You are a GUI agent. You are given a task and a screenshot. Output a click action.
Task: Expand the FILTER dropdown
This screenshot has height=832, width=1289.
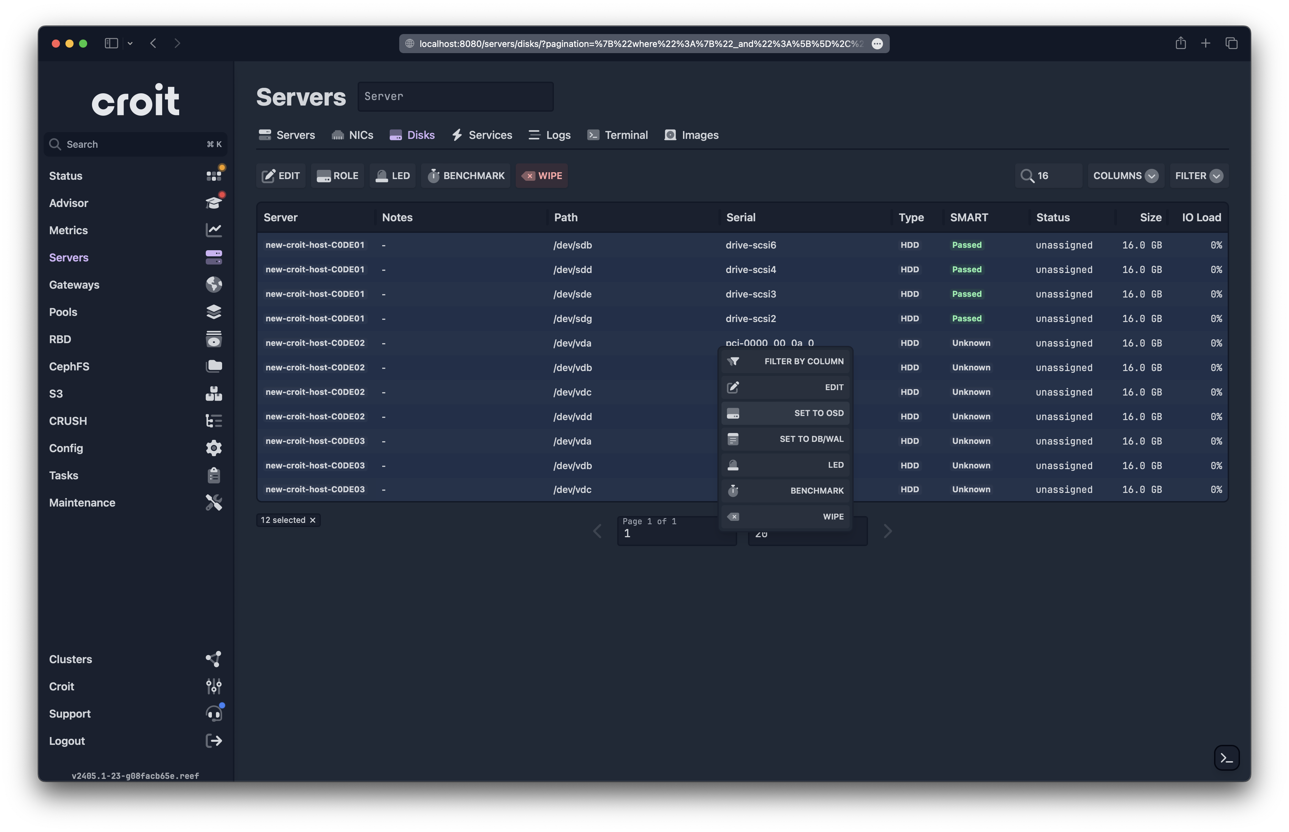1198,176
